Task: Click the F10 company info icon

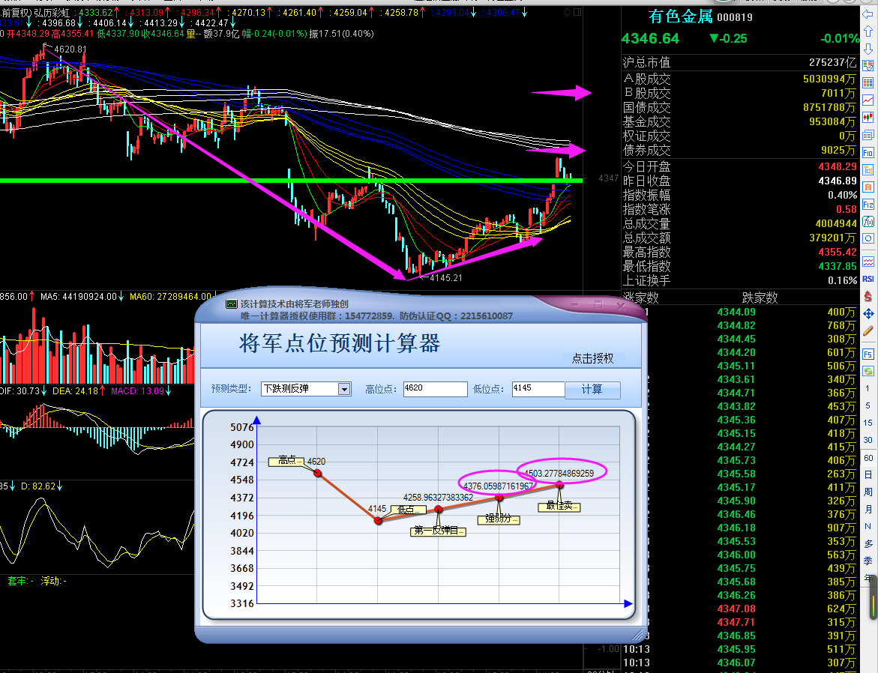Action: (868, 152)
